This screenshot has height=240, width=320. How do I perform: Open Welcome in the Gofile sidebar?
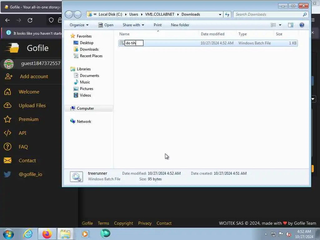tap(22, 92)
